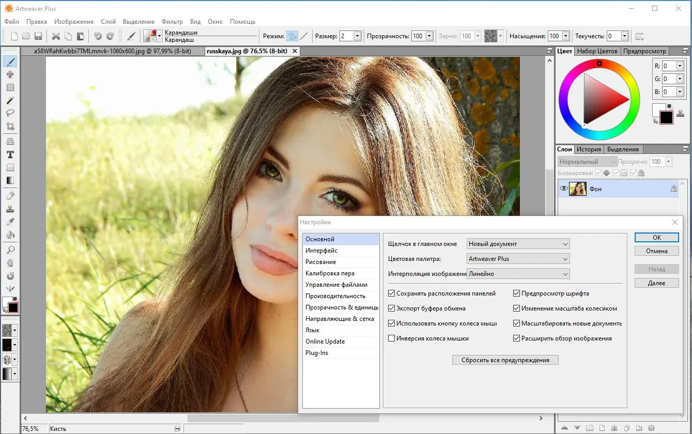Disable Экспорт буфера обмена checkbox
Screen dimensions: 692x434
pos(392,308)
